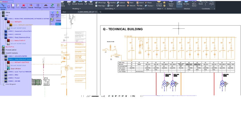Image resolution: width=241 pixels, height=136 pixels.
Task: Select the red [1] INSTALATII ELECTRICE item
Action: tap(20, 62)
